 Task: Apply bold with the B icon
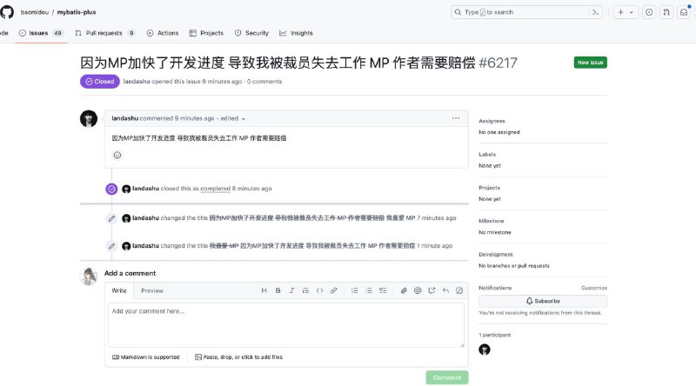tap(278, 290)
